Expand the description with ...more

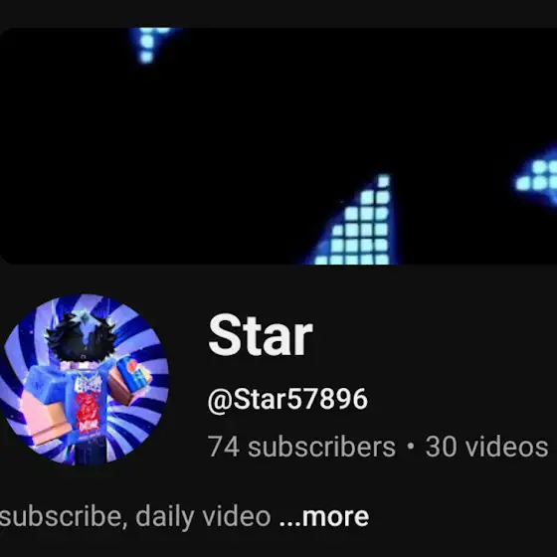324,516
